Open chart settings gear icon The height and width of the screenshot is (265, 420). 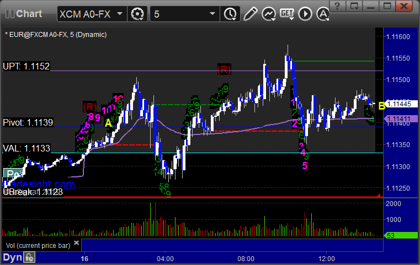pos(137,14)
